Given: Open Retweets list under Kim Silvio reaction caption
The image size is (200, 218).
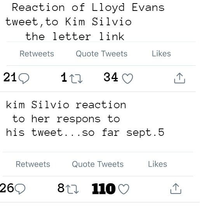Looking at the screenshot, I should click(x=33, y=164).
